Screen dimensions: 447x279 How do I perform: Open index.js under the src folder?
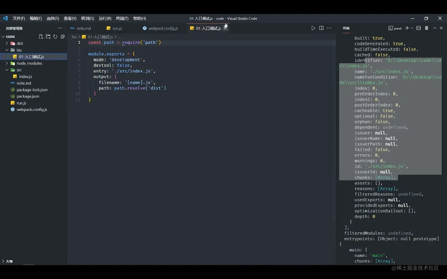pyautogui.click(x=25, y=76)
